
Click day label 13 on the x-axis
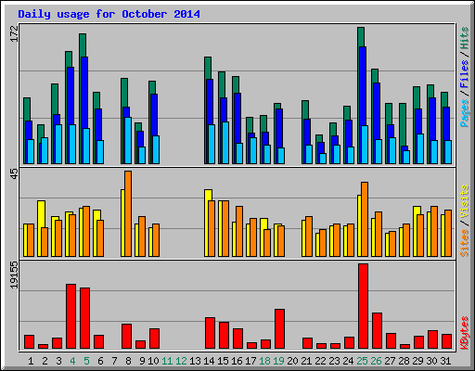195,361
